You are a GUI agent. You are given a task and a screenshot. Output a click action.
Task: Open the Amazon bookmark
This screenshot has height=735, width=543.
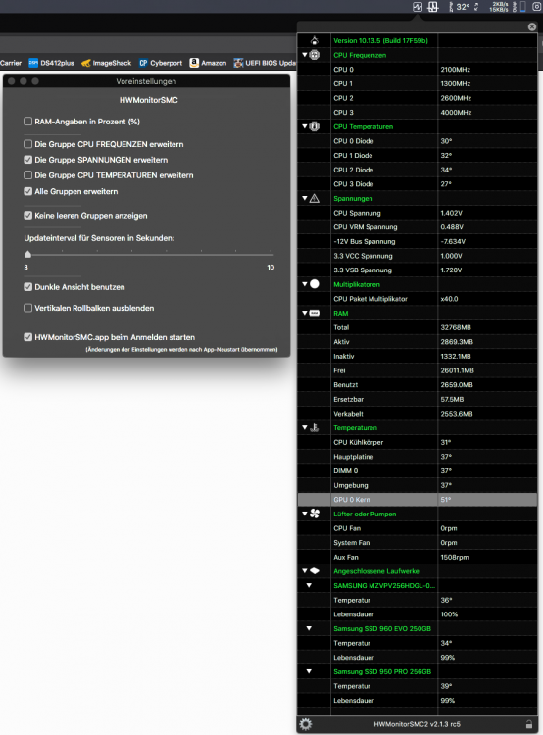pyautogui.click(x=208, y=63)
